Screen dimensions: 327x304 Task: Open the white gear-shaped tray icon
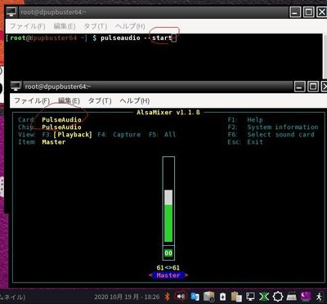(278, 297)
